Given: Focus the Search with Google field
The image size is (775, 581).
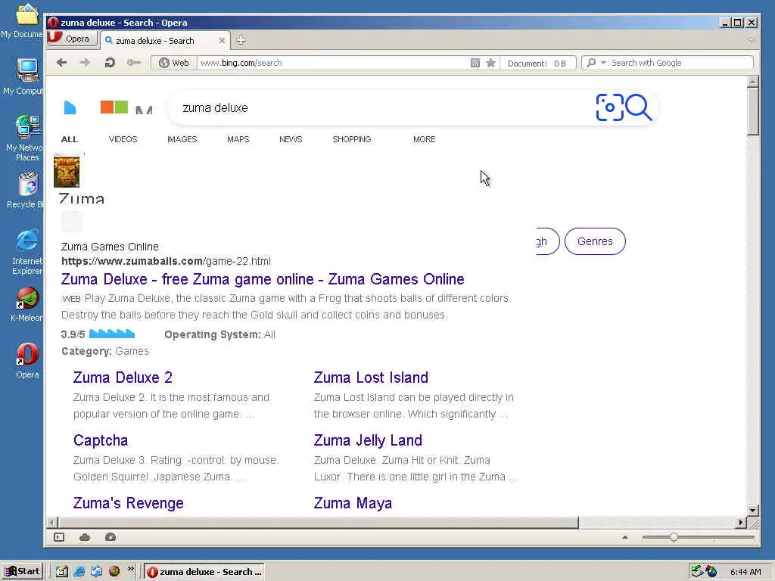Looking at the screenshot, I should tap(681, 63).
